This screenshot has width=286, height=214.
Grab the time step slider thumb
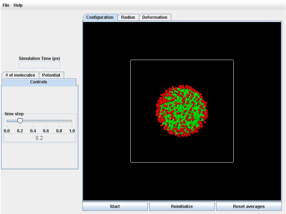click(x=20, y=121)
